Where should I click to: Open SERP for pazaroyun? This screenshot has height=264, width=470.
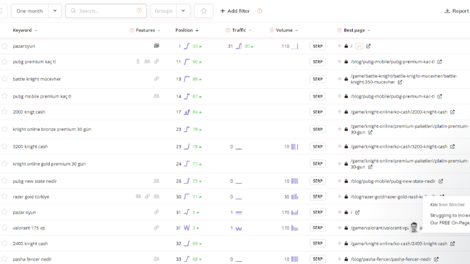coord(318,46)
